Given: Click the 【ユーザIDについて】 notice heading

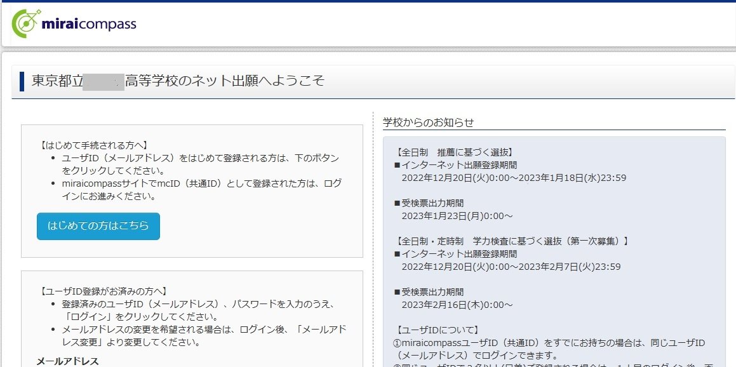Looking at the screenshot, I should (x=437, y=330).
